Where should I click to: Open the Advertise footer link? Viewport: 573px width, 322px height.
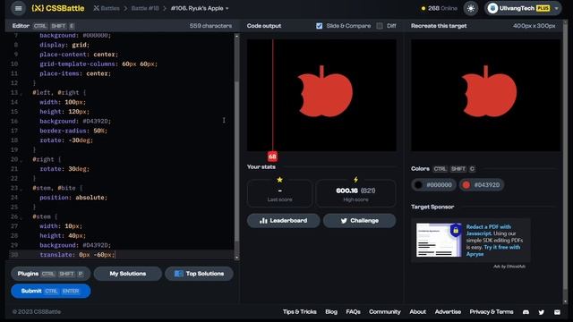448,312
